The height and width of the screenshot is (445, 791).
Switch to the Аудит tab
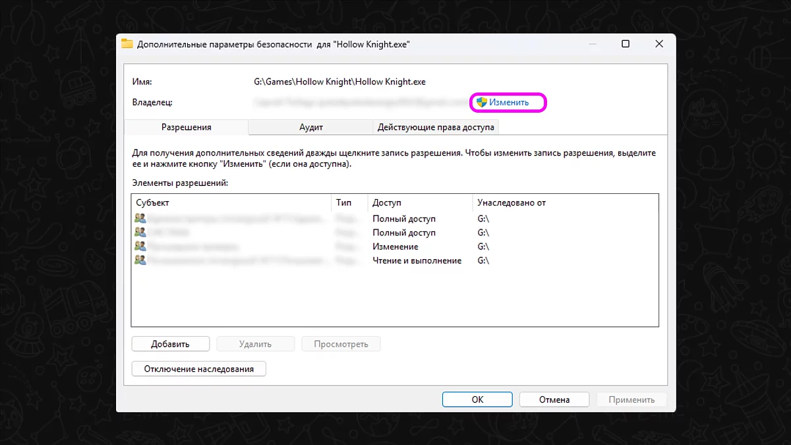310,127
